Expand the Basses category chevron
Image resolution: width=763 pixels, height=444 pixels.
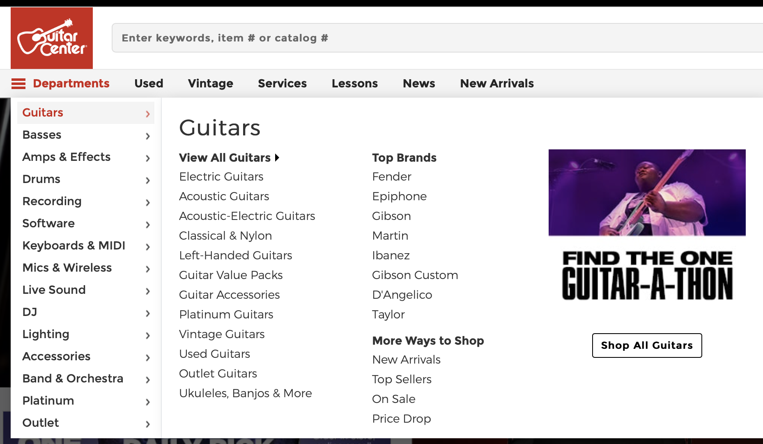[x=148, y=136]
